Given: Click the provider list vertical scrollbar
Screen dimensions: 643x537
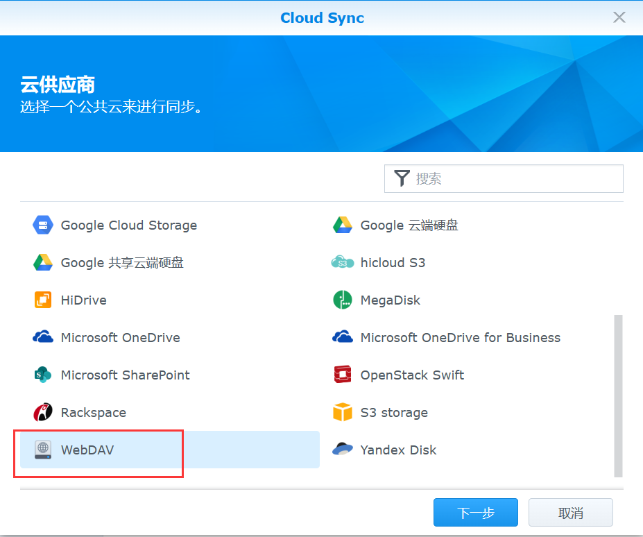Looking at the screenshot, I should click(x=618, y=395).
